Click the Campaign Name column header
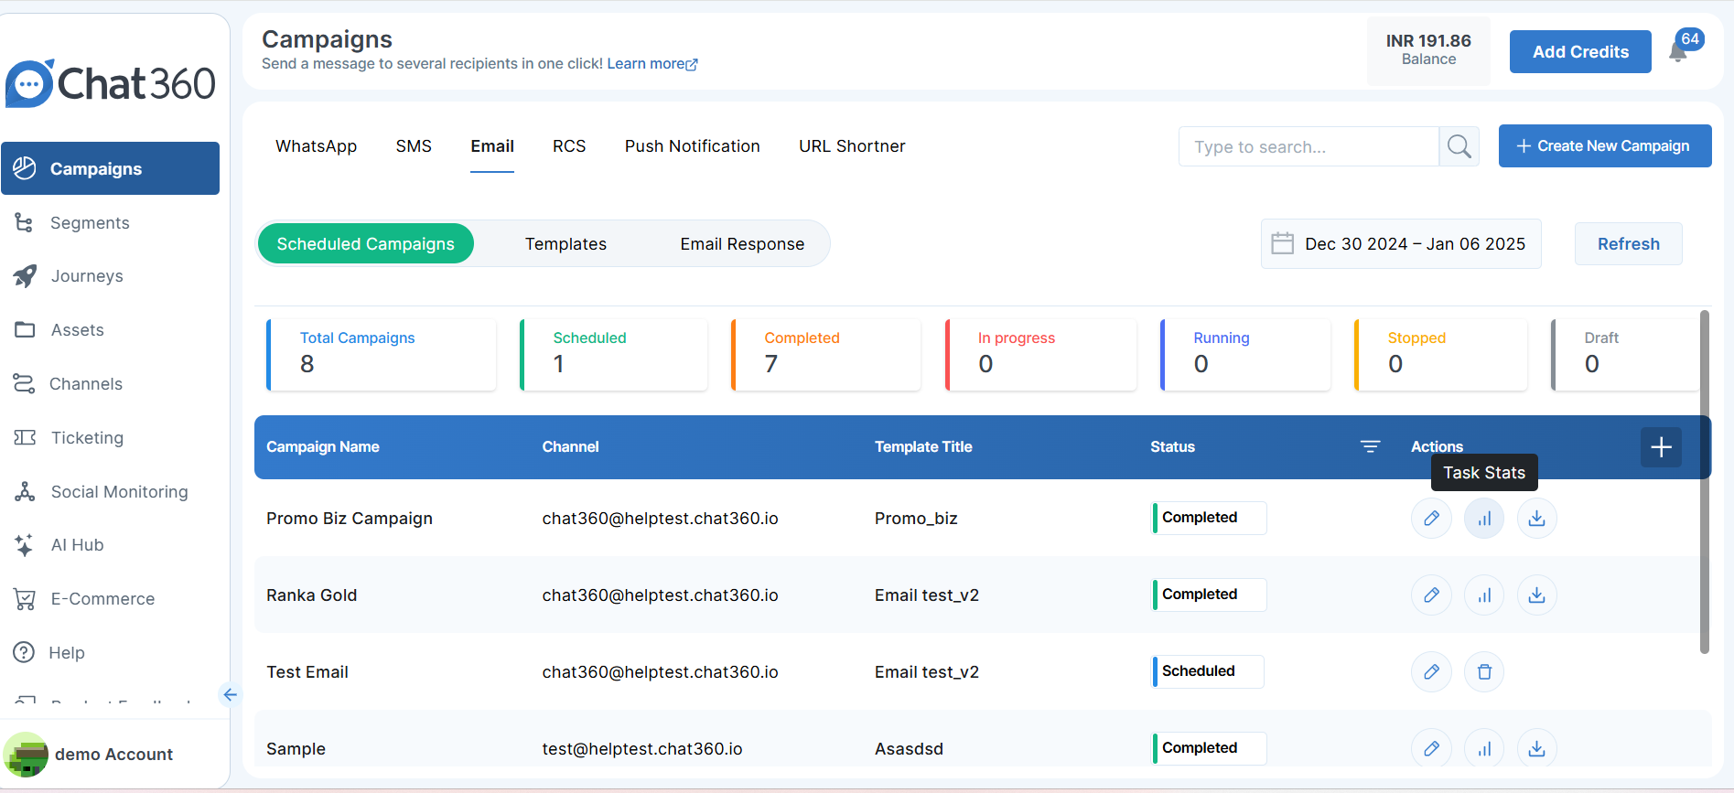The image size is (1734, 793). point(323,447)
